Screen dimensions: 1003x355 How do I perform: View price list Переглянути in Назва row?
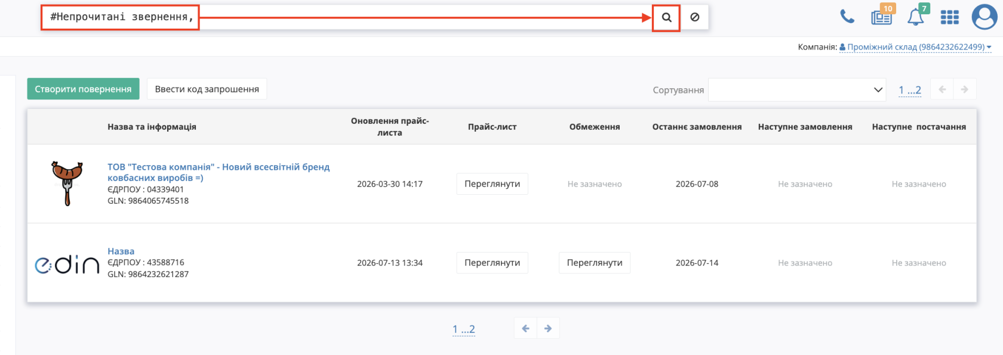coord(492,263)
